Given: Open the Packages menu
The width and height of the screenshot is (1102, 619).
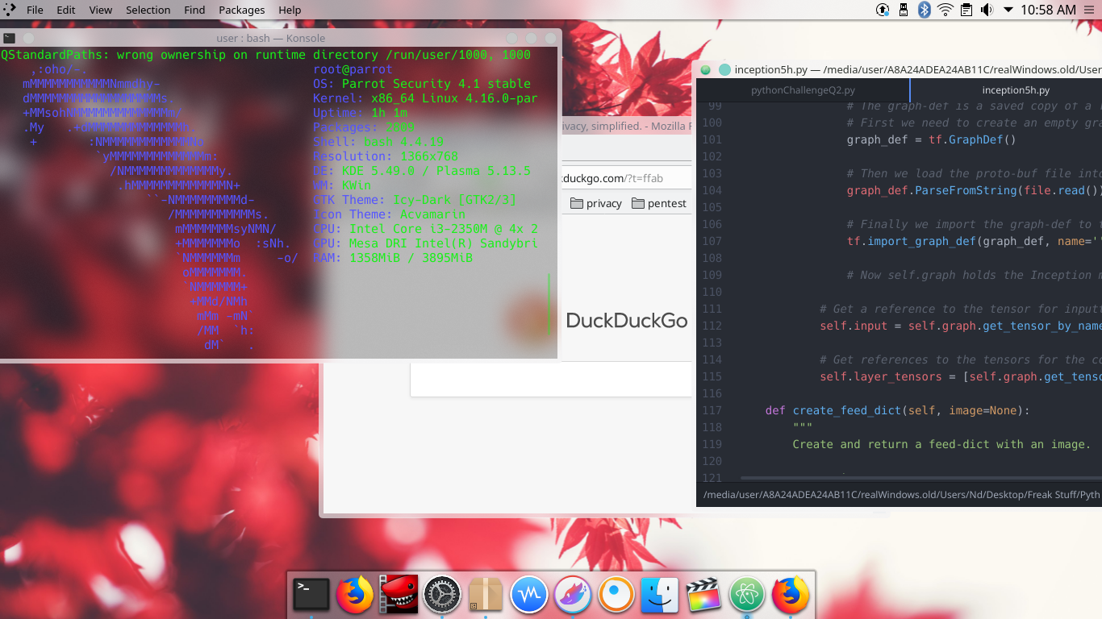Looking at the screenshot, I should (241, 10).
